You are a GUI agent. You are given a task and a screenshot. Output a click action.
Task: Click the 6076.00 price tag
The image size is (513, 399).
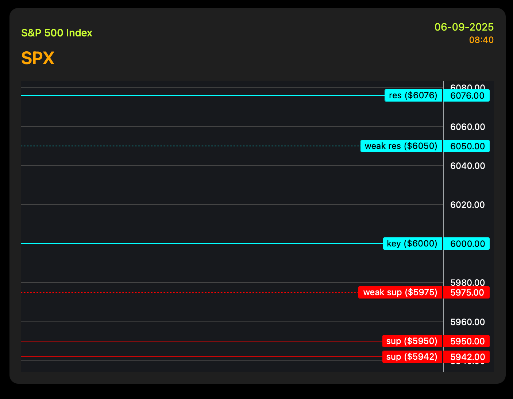[x=466, y=96]
